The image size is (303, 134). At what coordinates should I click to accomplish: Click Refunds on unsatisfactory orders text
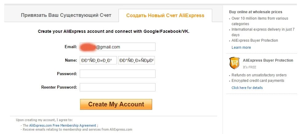[259, 75]
